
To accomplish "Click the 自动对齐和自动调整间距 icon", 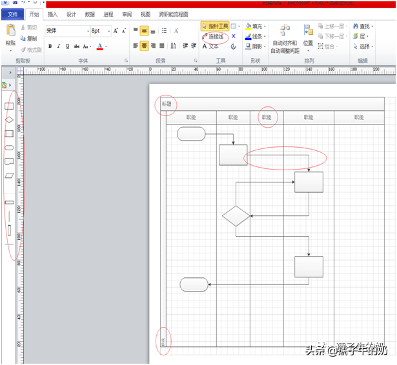I will click(285, 30).
